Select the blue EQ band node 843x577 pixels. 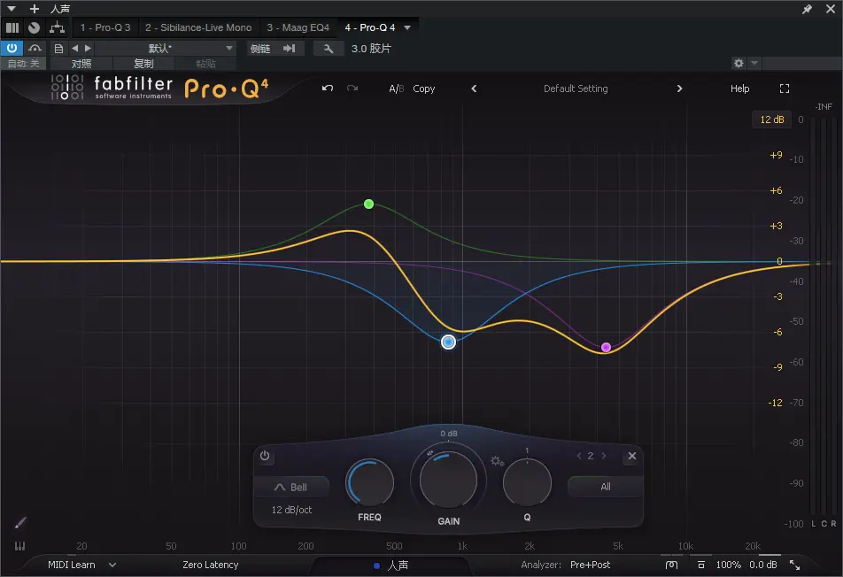point(448,342)
